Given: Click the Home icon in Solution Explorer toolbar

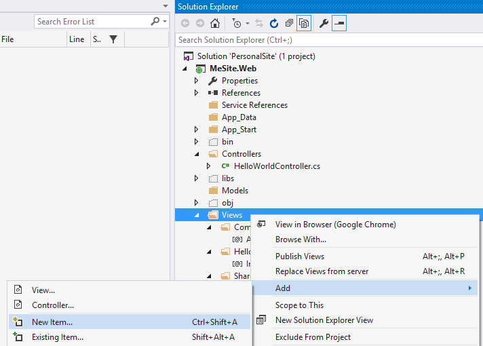Looking at the screenshot, I should pos(215,23).
